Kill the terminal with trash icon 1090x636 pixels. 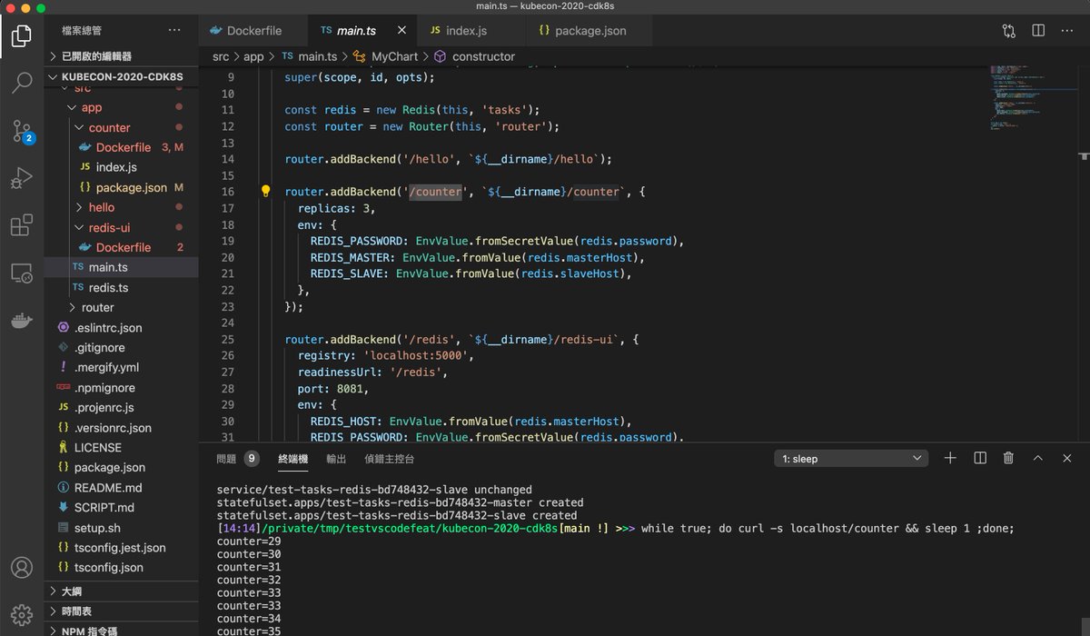point(1008,458)
